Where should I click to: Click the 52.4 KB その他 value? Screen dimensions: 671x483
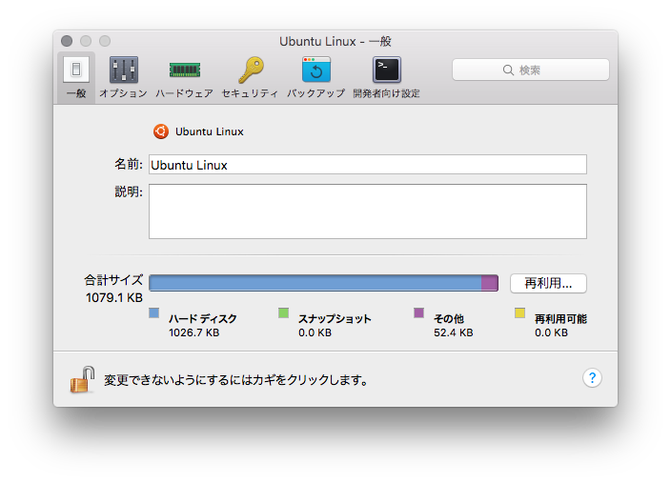click(x=454, y=332)
